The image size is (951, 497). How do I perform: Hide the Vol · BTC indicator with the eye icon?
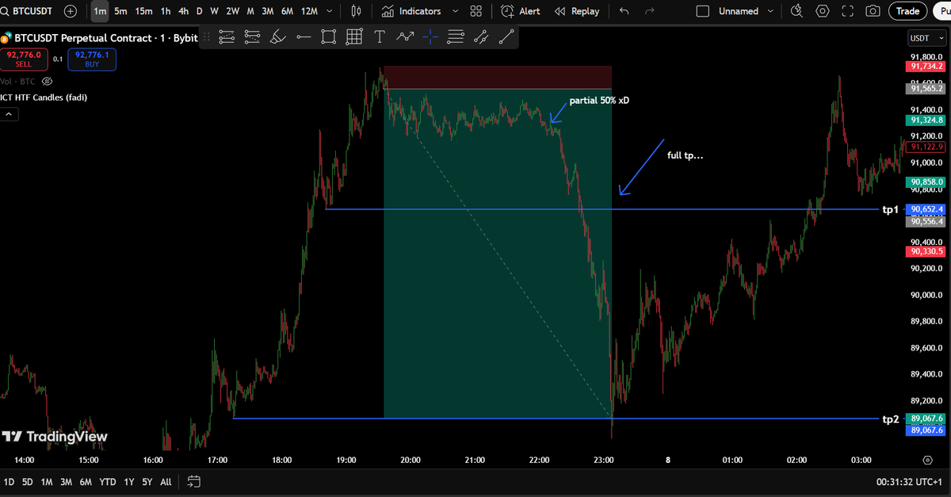[x=46, y=81]
